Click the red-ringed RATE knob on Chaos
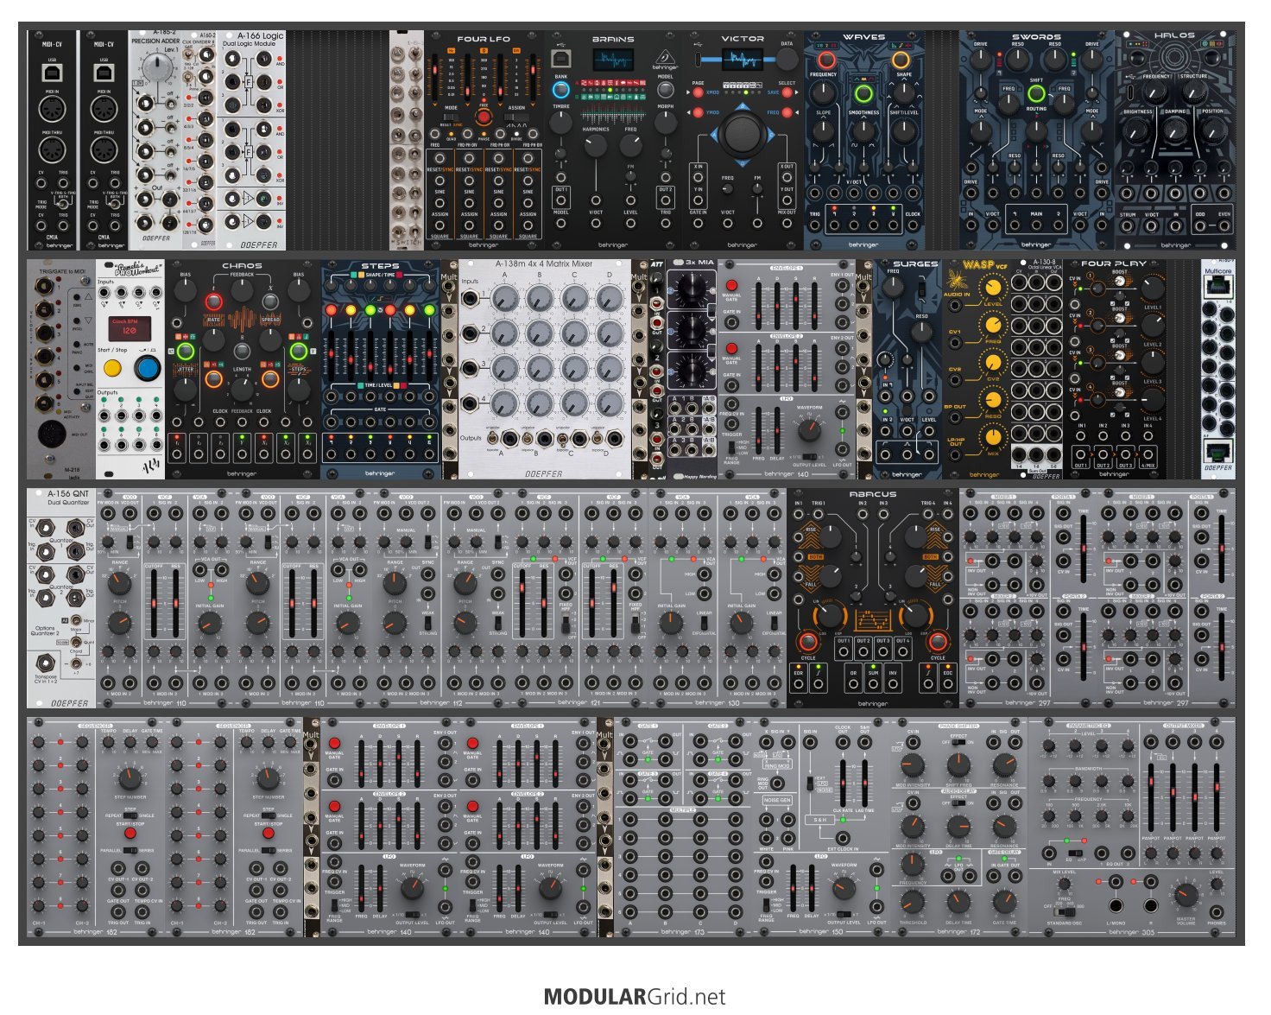This screenshot has height=1015, width=1271. (214, 302)
